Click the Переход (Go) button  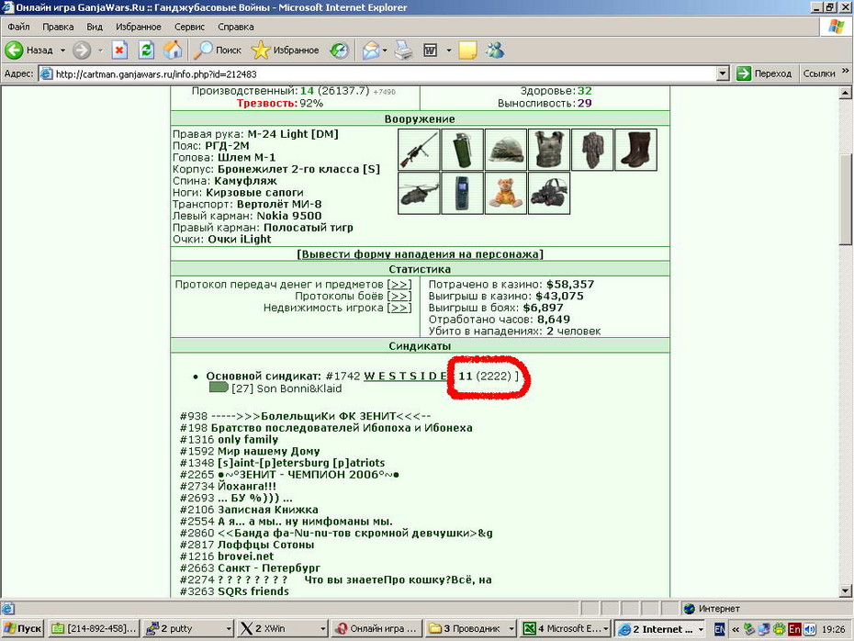tap(764, 73)
